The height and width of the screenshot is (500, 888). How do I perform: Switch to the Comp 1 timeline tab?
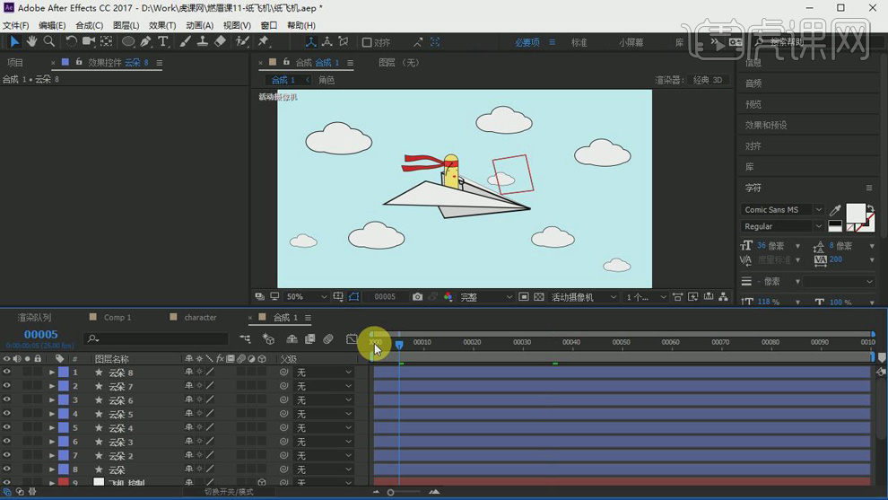118,318
